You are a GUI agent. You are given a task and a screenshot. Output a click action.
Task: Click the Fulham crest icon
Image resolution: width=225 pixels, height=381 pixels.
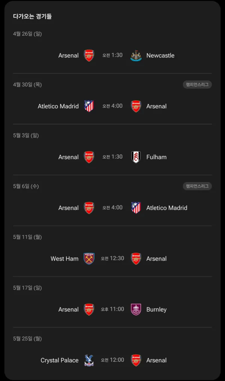(136, 157)
